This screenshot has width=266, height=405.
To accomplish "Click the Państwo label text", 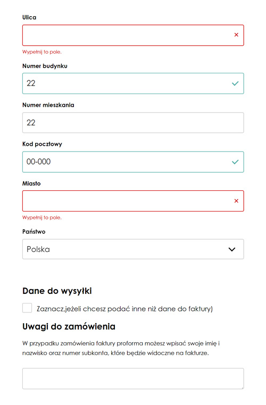I will [x=34, y=232].
